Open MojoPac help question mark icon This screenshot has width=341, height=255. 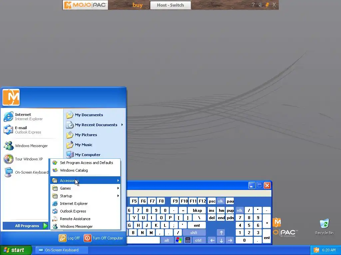(253, 5)
